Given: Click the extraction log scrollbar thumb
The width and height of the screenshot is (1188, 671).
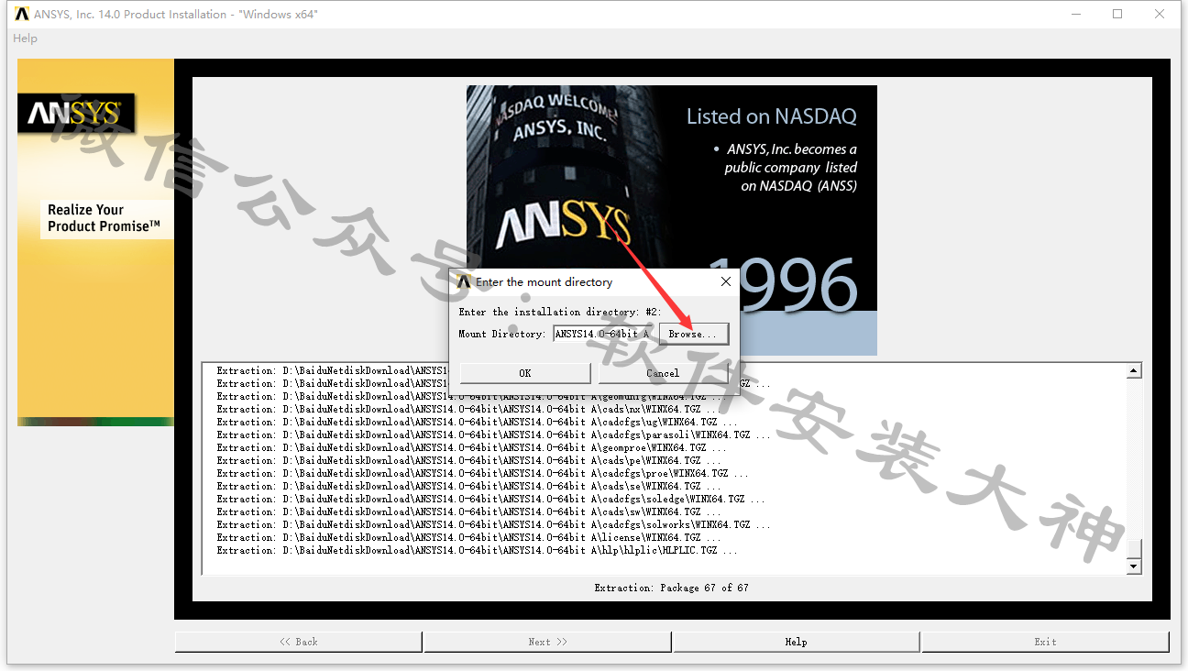Looking at the screenshot, I should click(1134, 549).
